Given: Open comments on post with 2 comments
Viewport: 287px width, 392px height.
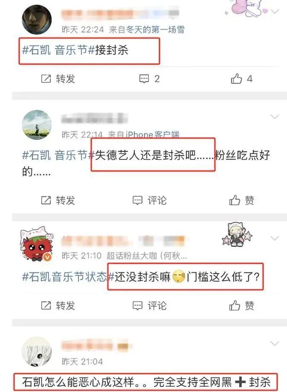Looking at the screenshot, I should pyautogui.click(x=149, y=79).
